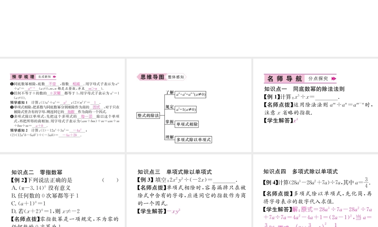Click the 【例3】填空 2x²y³÷(−2x) line
Image resolution: width=378 pixels, height=227 pixels.
click(187, 180)
